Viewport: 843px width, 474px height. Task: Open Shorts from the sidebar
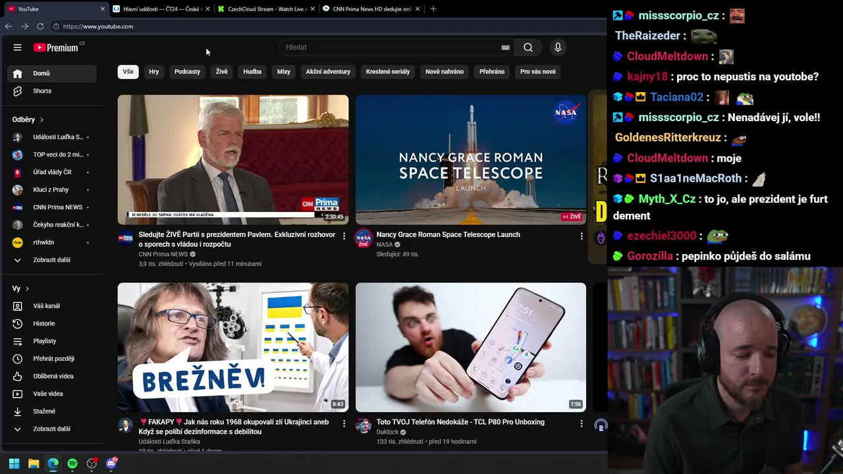(52, 91)
